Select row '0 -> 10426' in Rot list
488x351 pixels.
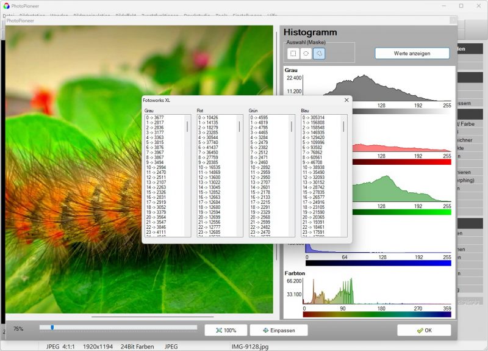pyautogui.click(x=208, y=117)
